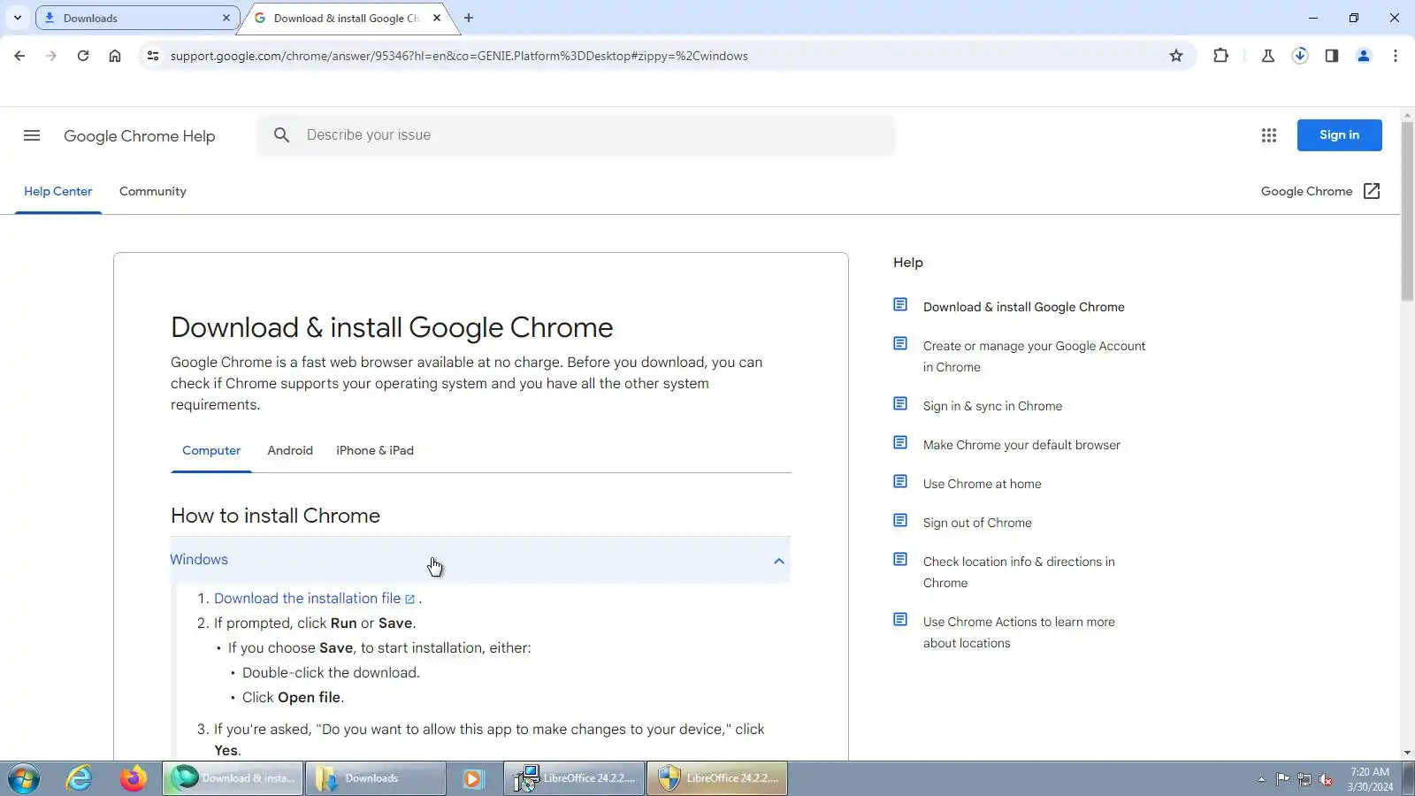The image size is (1415, 796).
Task: Click the muted volume tray icon
Action: pyautogui.click(x=1326, y=779)
